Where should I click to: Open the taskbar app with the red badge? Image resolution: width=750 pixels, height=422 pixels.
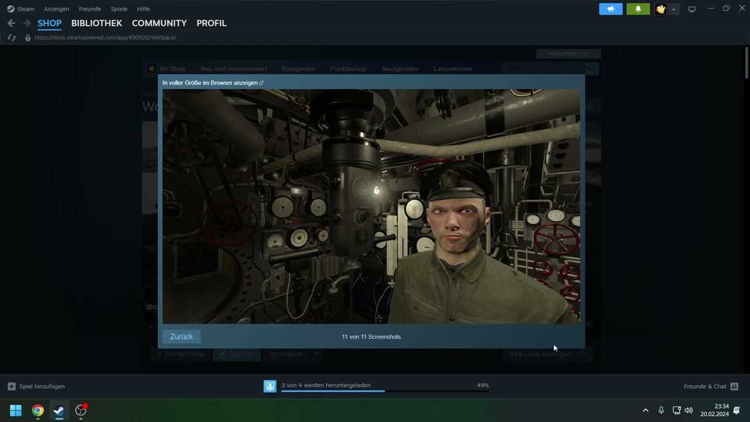81,410
